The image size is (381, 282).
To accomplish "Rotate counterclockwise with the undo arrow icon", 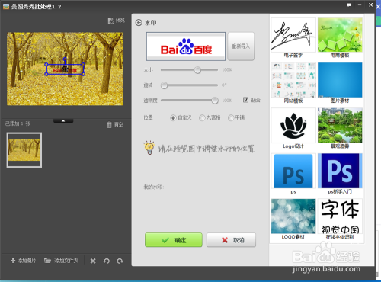I will pos(107,261).
